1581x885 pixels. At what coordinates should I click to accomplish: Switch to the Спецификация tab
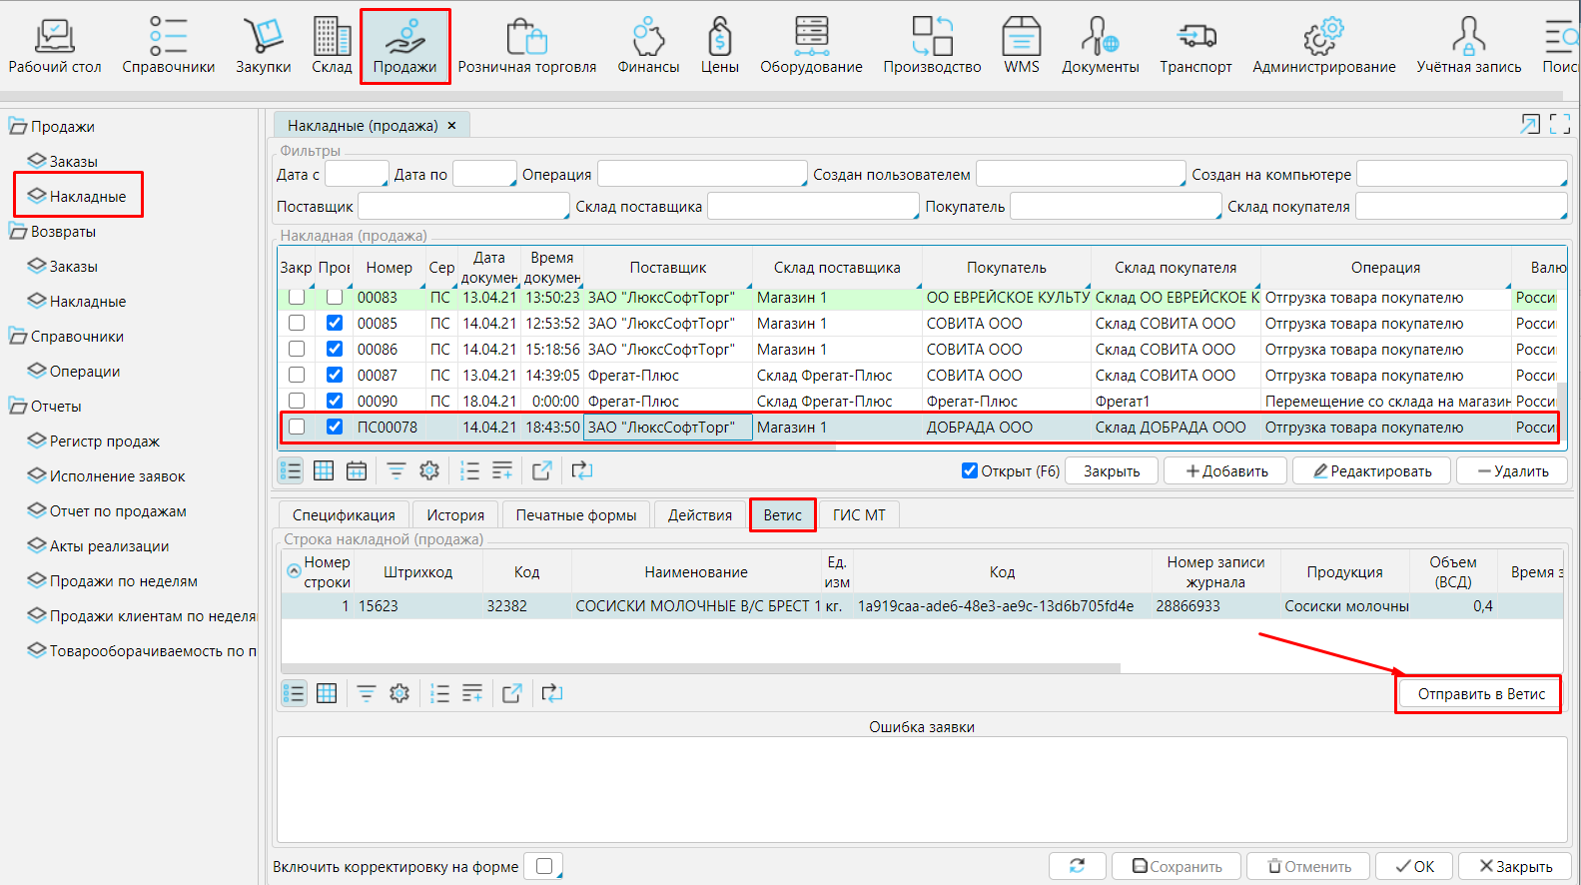pos(344,515)
